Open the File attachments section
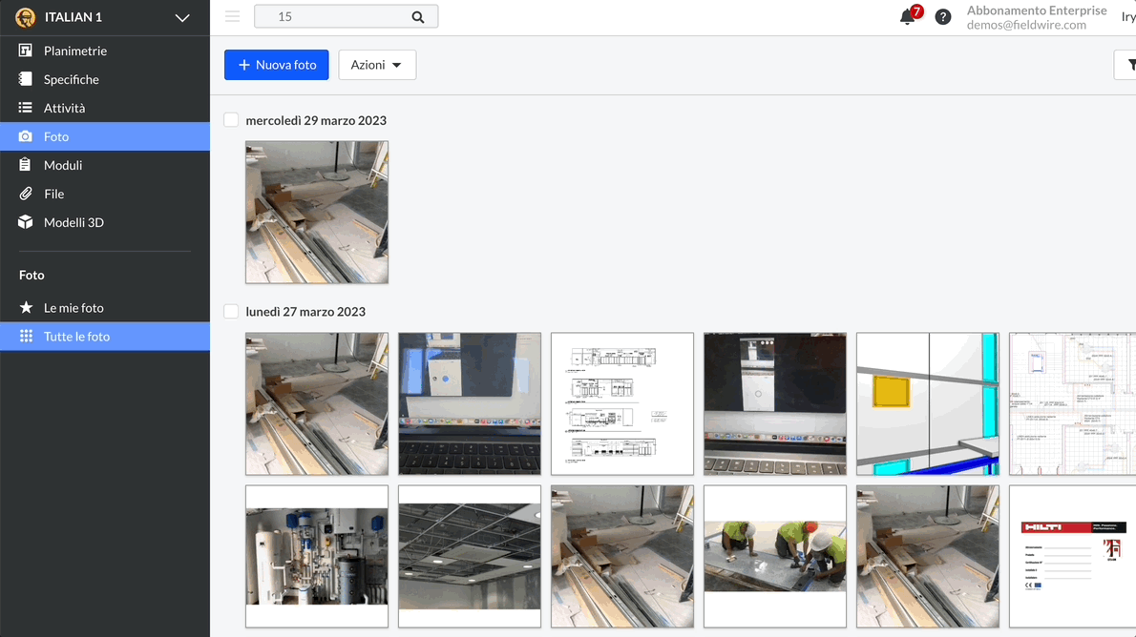1136x637 pixels. 54,194
